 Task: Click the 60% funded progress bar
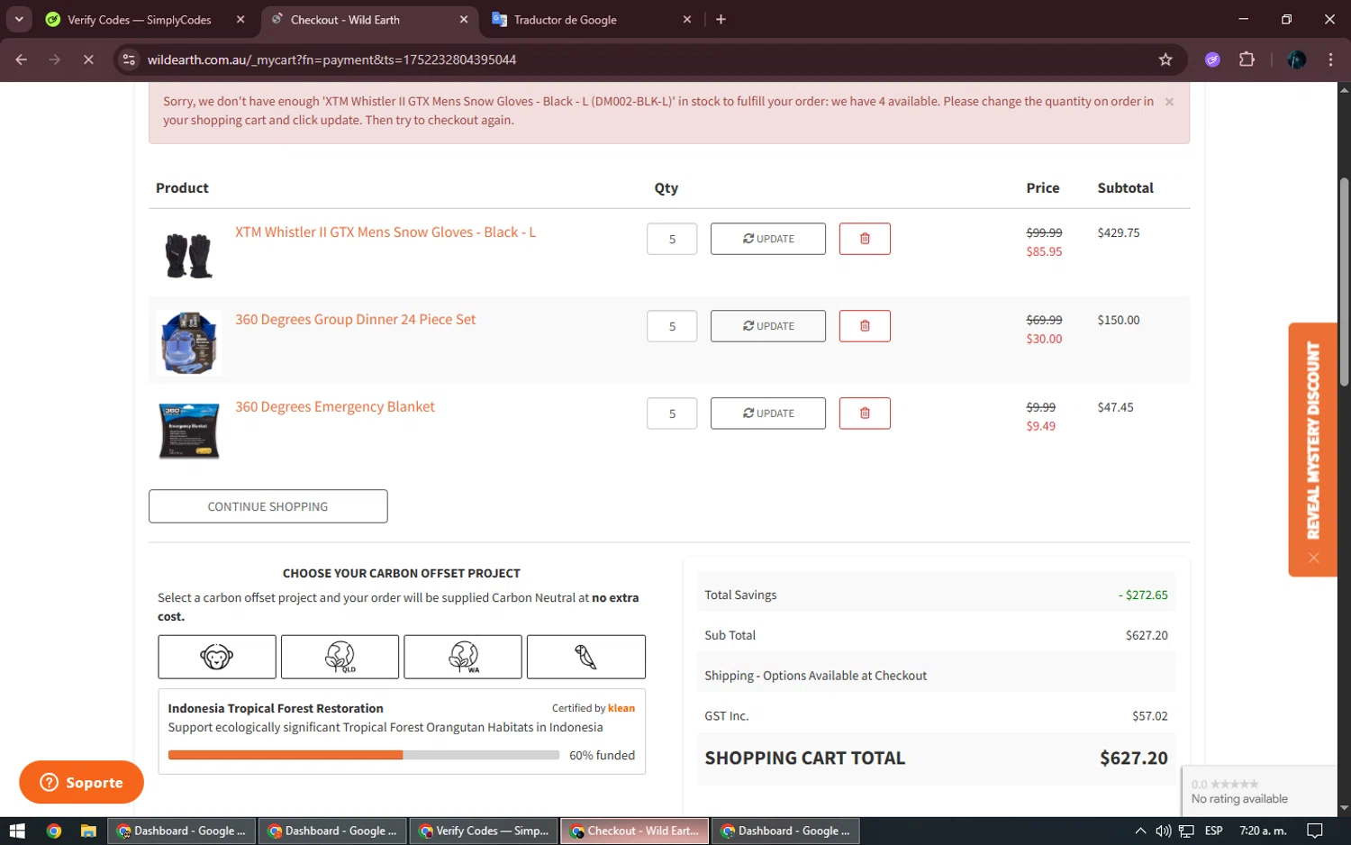tap(364, 755)
